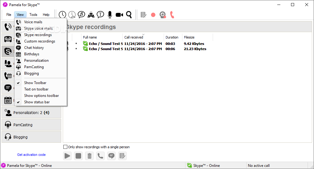Click the trash delete recording icon
Image resolution: width=314 pixels, height=169 pixels.
(x=89, y=156)
